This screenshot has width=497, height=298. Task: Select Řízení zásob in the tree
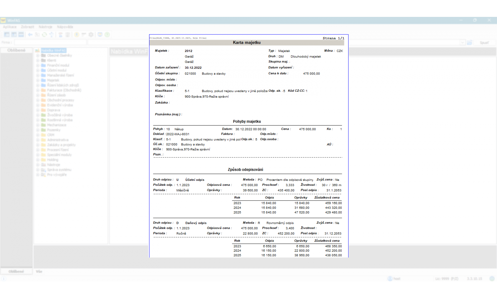tap(56, 95)
